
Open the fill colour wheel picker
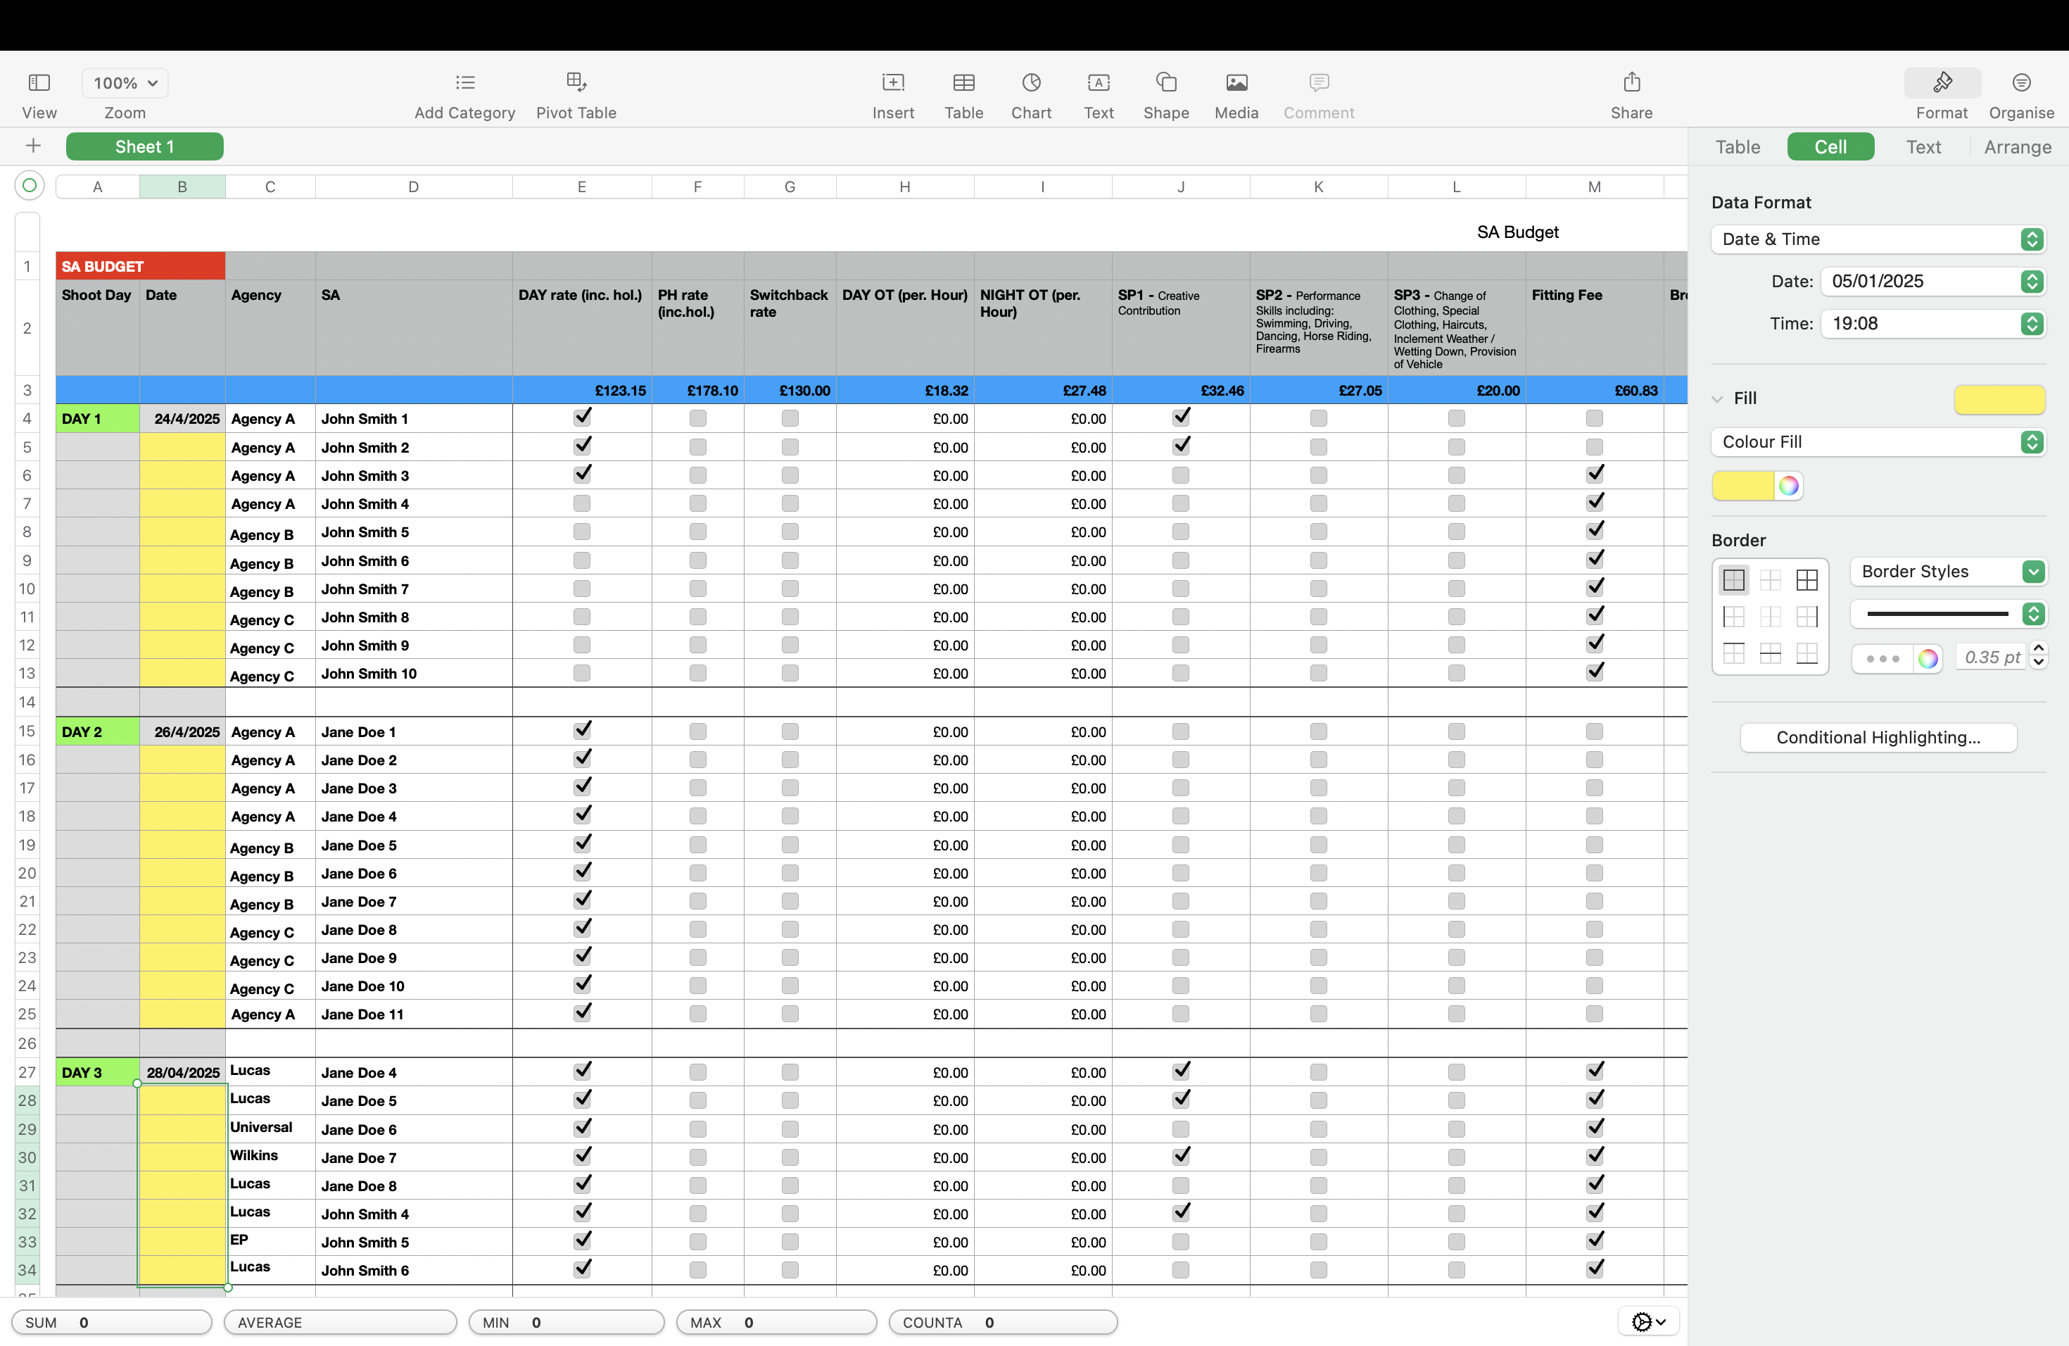click(x=1788, y=486)
